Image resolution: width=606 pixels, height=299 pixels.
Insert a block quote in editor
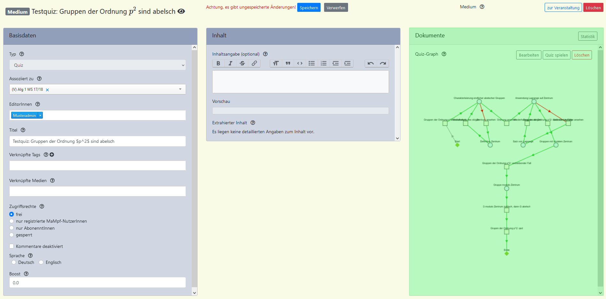[x=288, y=63]
